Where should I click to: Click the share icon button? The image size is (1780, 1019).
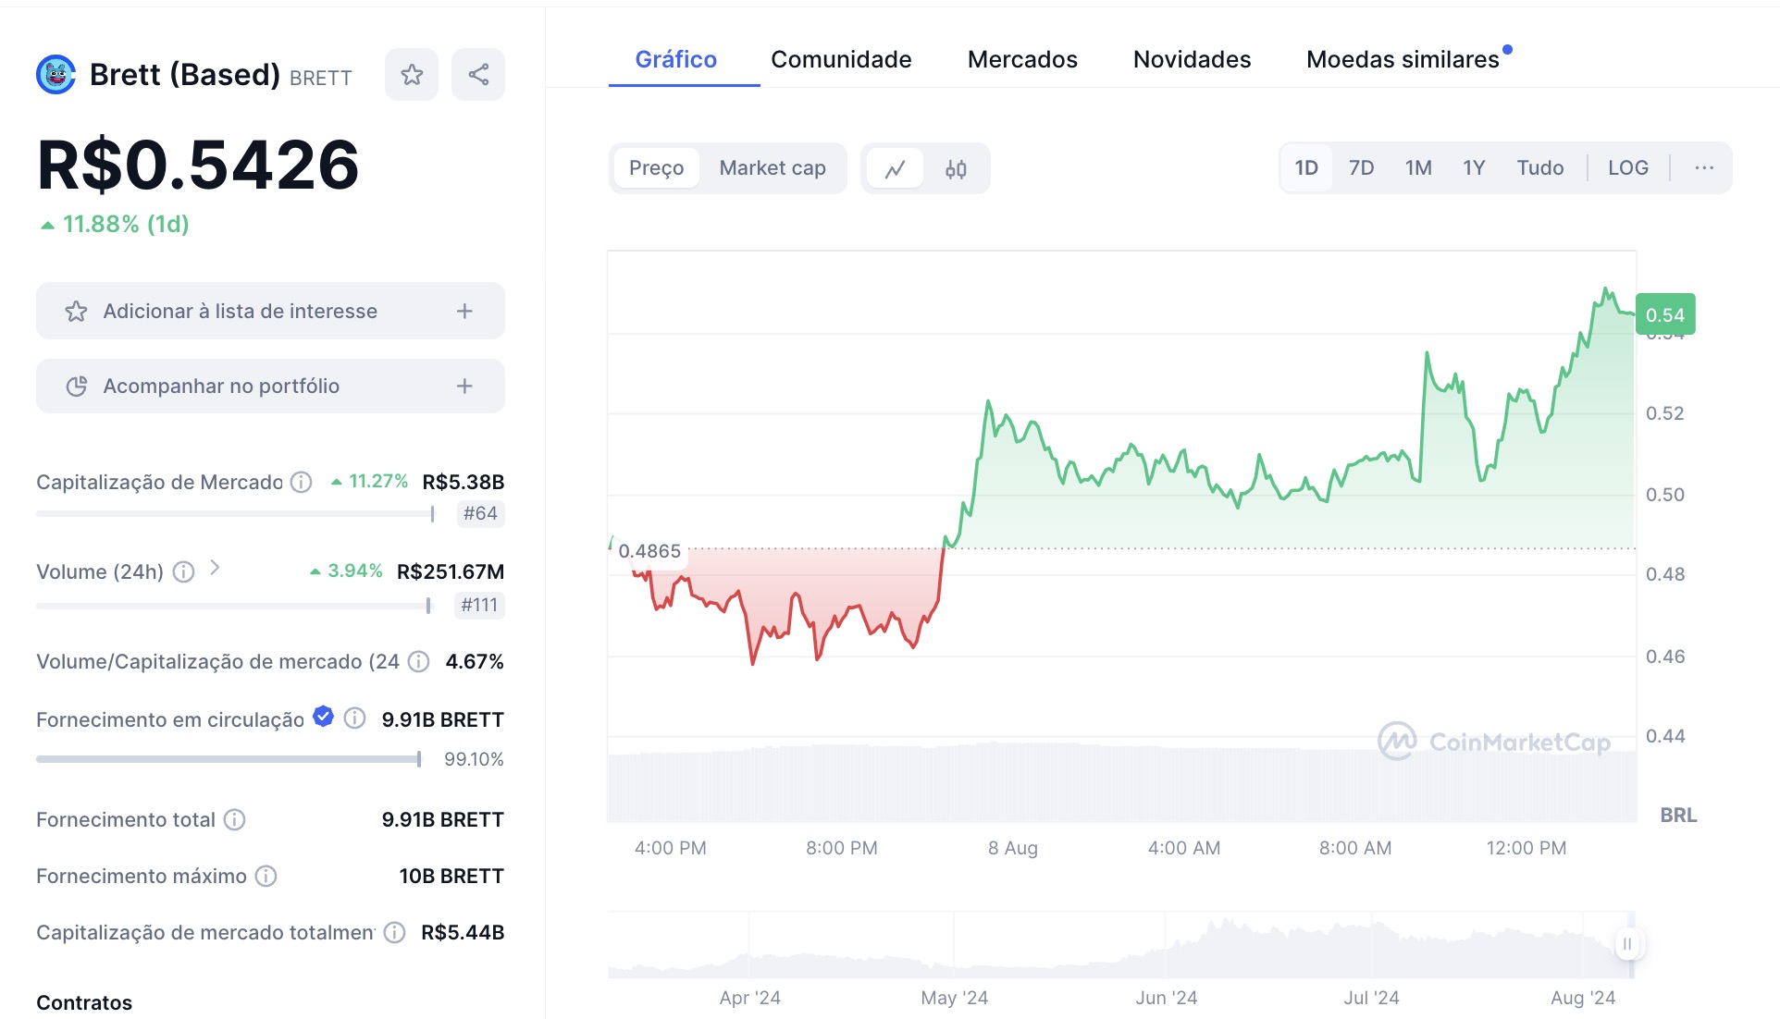coord(478,75)
